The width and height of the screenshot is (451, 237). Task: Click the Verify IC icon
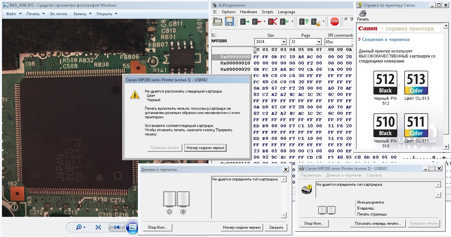click(x=285, y=22)
